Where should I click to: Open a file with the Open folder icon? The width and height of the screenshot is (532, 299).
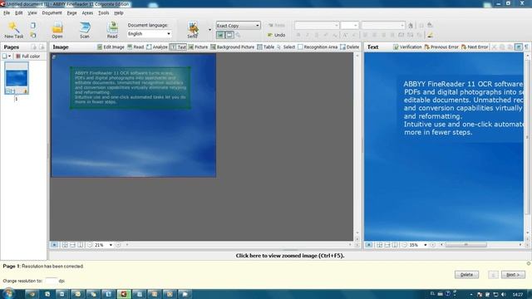point(57,30)
